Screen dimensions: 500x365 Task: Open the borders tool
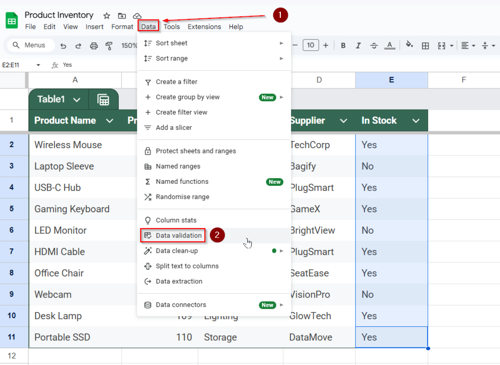pos(425,46)
